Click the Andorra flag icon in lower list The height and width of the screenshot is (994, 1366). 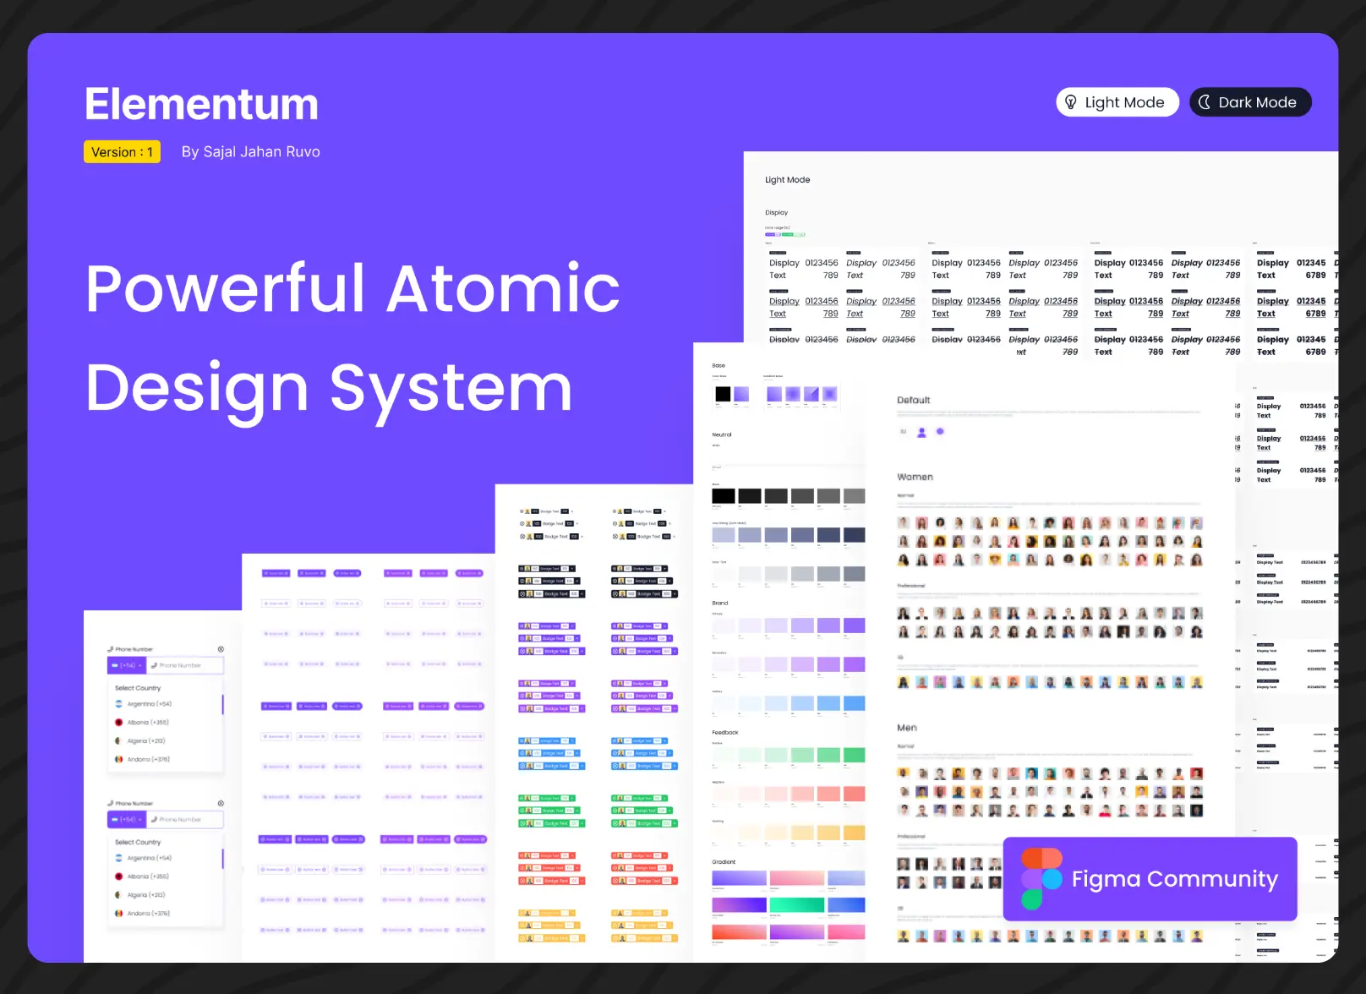click(x=119, y=914)
